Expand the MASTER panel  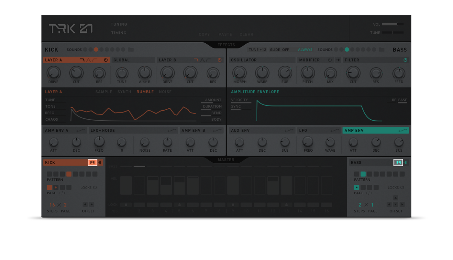pyautogui.click(x=226, y=160)
